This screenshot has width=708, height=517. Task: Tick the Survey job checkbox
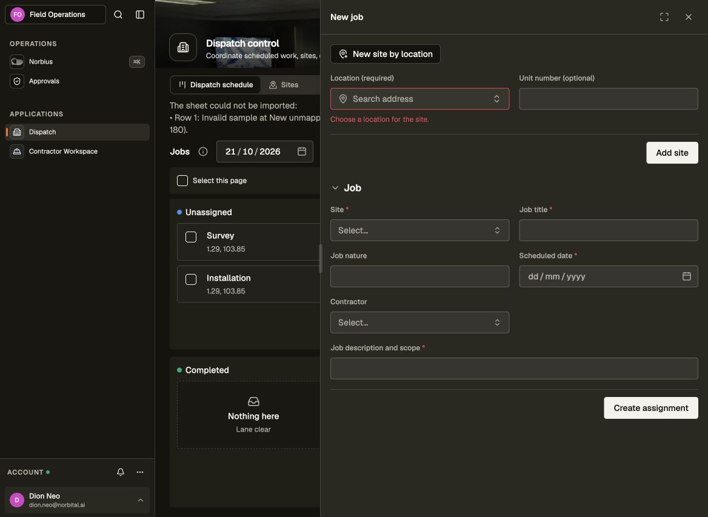point(191,237)
